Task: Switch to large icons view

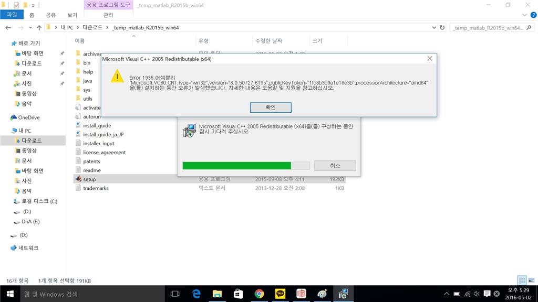Action: tap(531, 280)
